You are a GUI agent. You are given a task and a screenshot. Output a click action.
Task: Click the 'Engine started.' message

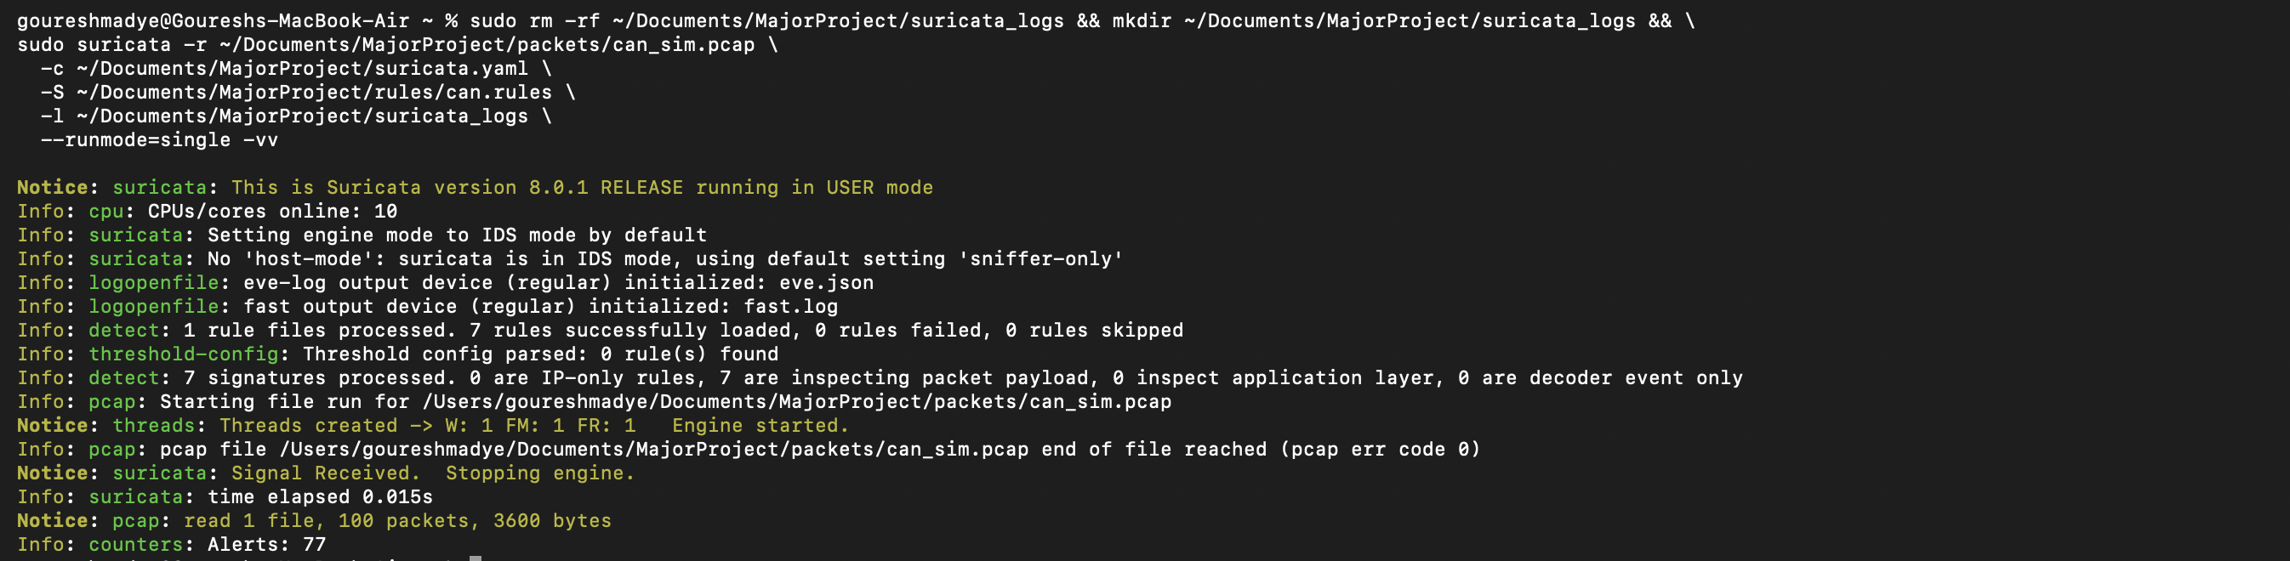(x=760, y=426)
